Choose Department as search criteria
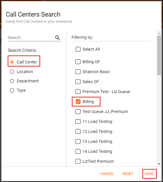Screen dimensions: 163x182 click(12, 81)
